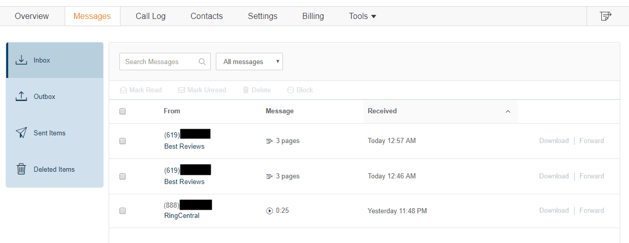Click the search magnifier icon
Viewport: 629px width, 243px height.
(x=202, y=62)
